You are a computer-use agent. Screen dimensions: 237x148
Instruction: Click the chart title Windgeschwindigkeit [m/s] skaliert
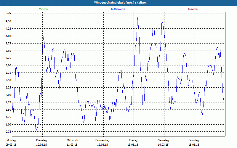[120, 3]
